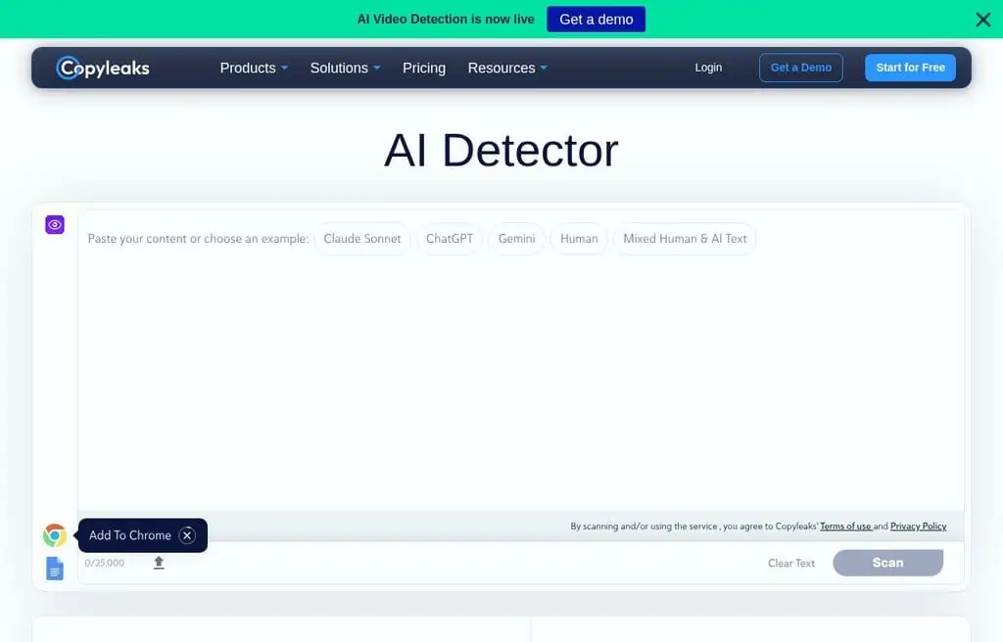Click the Login link

tap(708, 68)
